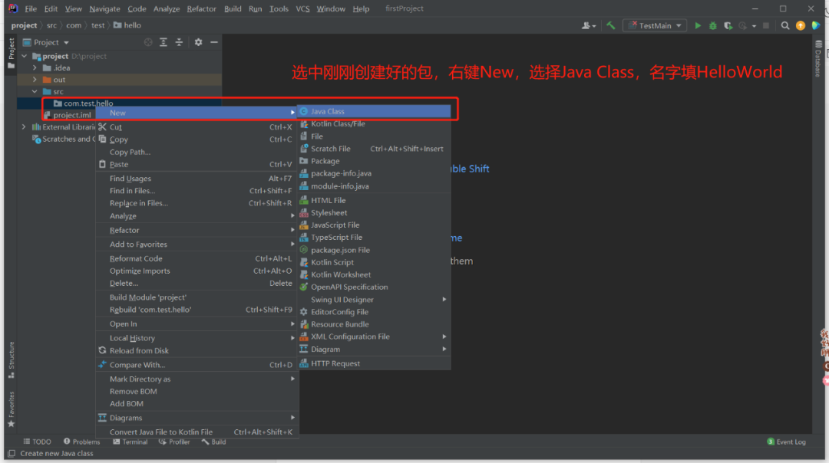Click Expand All icon in Project panel
Image resolution: width=829 pixels, height=463 pixels.
point(163,42)
